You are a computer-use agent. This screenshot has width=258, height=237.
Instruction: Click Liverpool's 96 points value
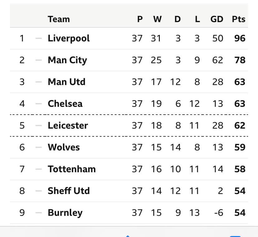[240, 38]
